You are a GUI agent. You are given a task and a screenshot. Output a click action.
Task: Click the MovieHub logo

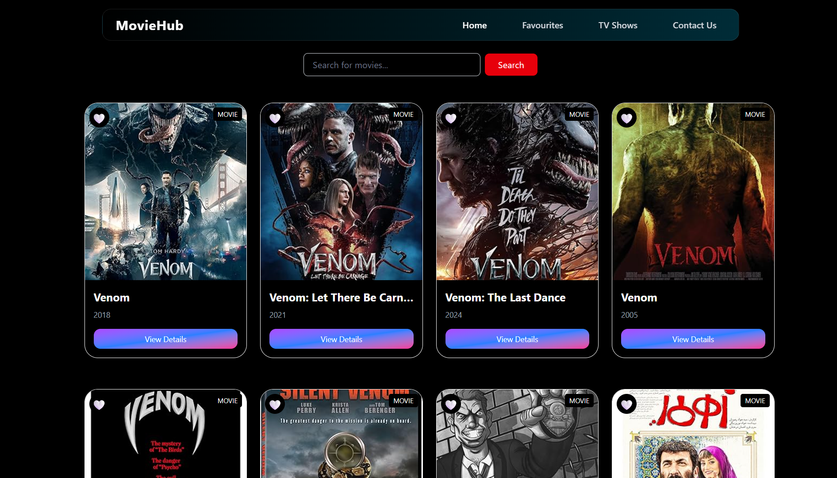coord(150,25)
